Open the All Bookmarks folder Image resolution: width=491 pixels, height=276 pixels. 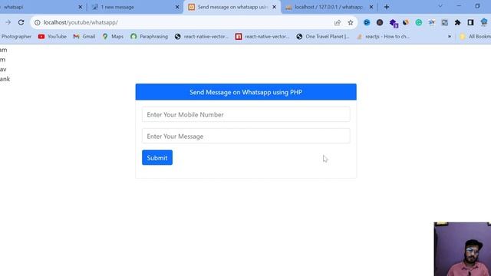coord(475,37)
